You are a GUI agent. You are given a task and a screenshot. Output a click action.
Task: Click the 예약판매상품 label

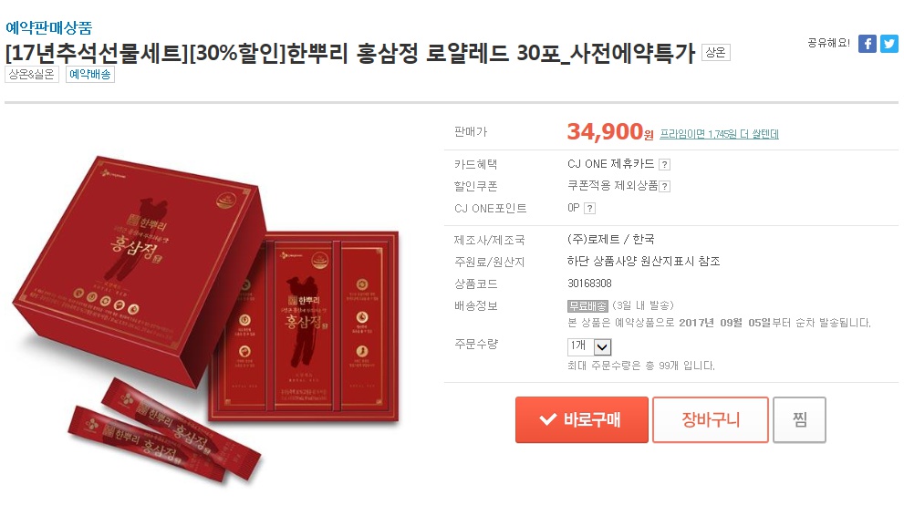pyautogui.click(x=49, y=27)
